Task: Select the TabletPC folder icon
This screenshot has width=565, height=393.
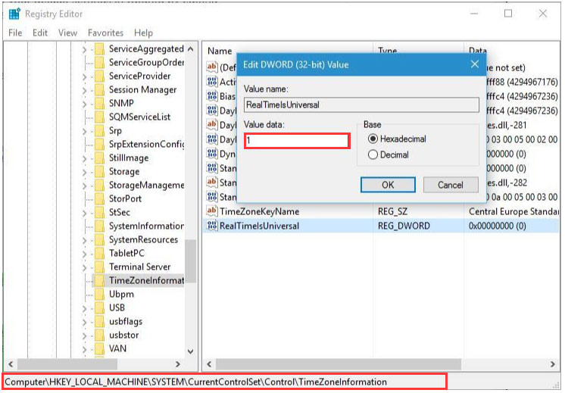Action: [99, 253]
